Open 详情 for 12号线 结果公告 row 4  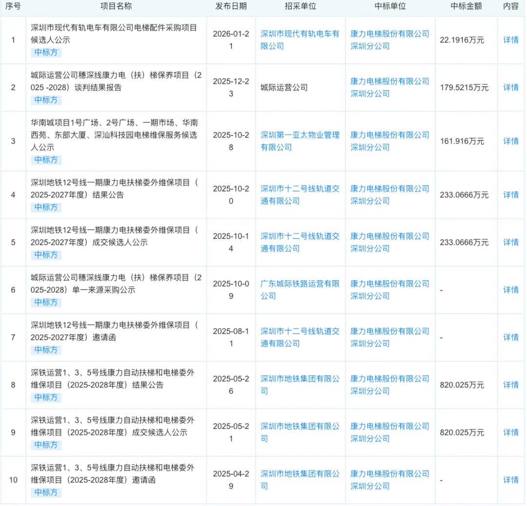[x=510, y=195]
